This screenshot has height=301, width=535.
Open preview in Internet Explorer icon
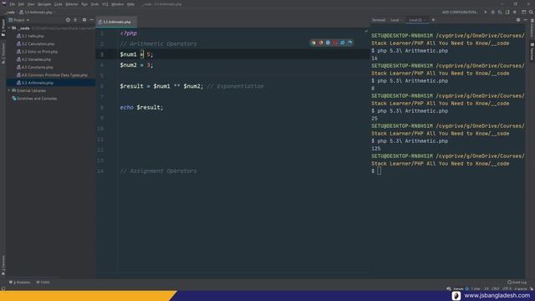coord(342,43)
